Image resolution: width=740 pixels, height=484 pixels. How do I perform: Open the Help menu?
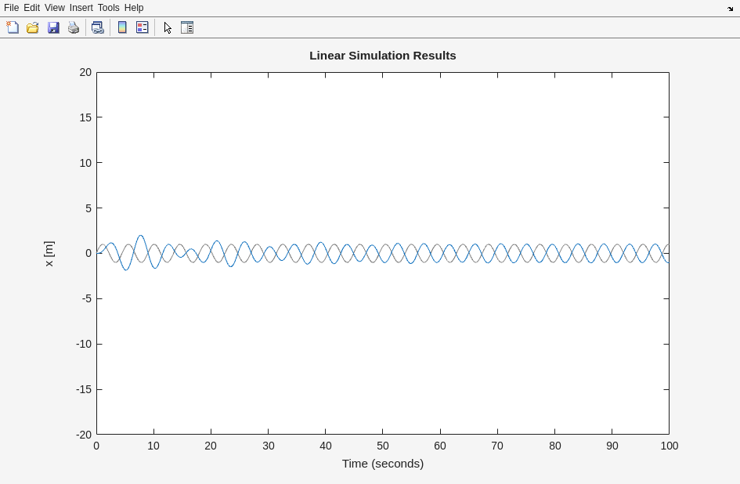[134, 8]
